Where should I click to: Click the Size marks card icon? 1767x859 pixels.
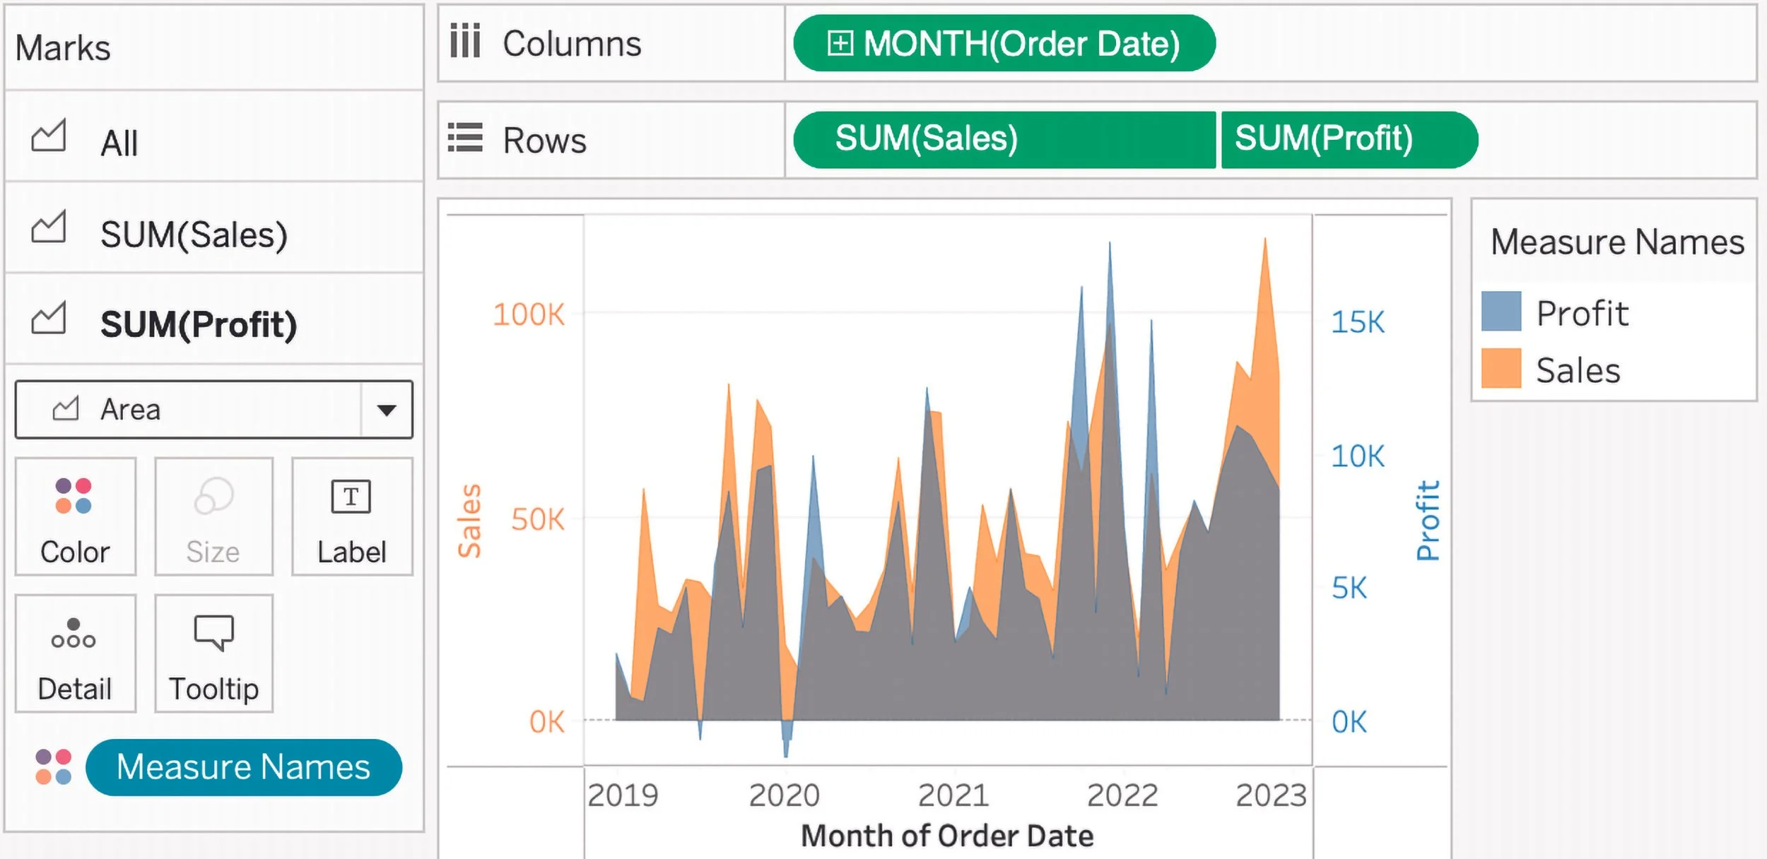tap(213, 496)
